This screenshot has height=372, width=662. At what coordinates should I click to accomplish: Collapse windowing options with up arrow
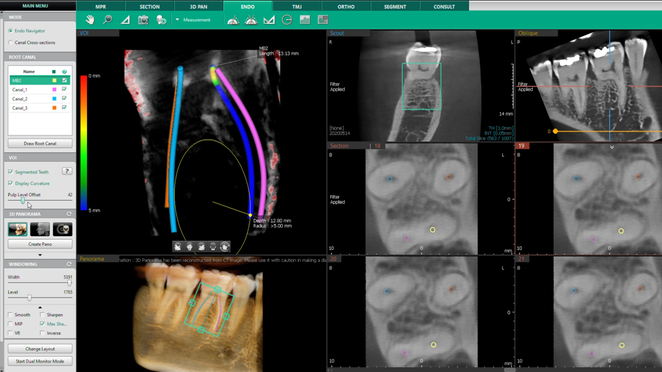pos(40,307)
